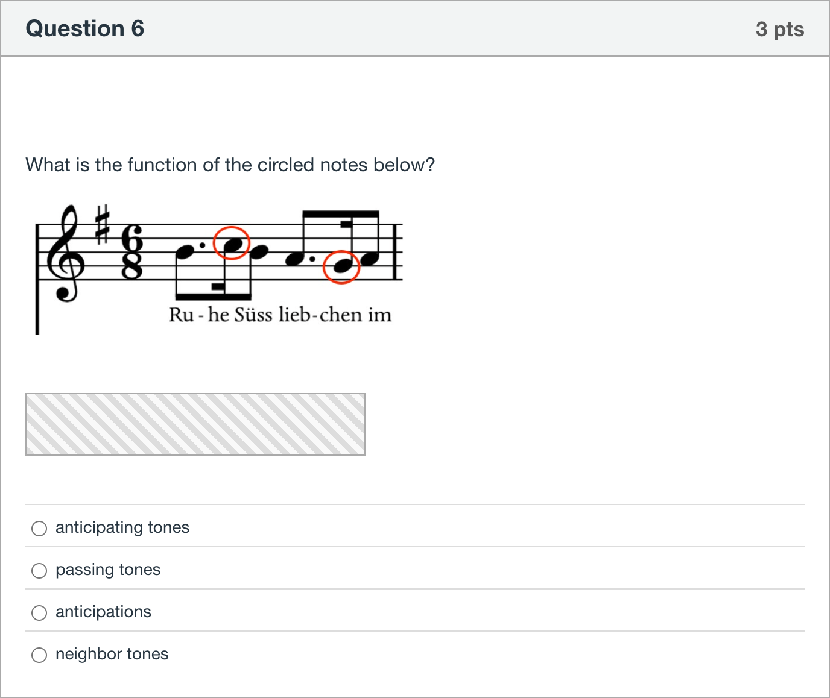This screenshot has height=698, width=830.
Task: Select the 'passing tones' radio button
Action: pyautogui.click(x=39, y=571)
